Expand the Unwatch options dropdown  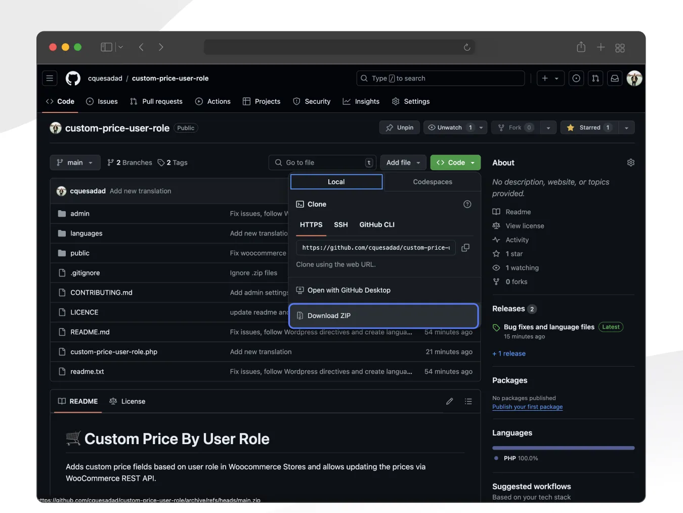point(481,128)
